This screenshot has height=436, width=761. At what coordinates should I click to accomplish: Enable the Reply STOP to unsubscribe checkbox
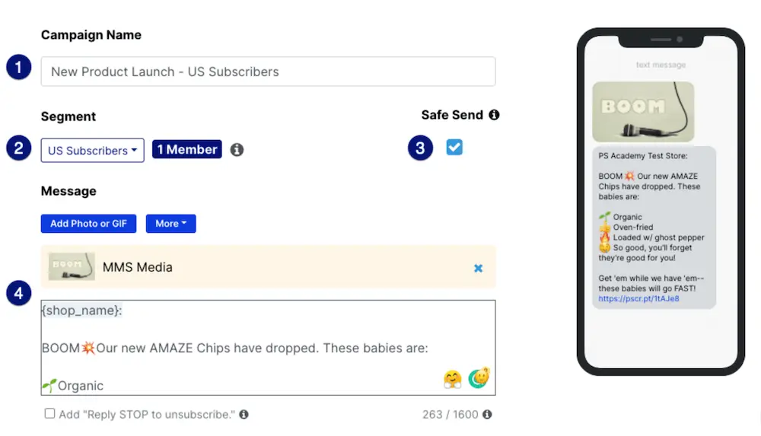tap(49, 414)
